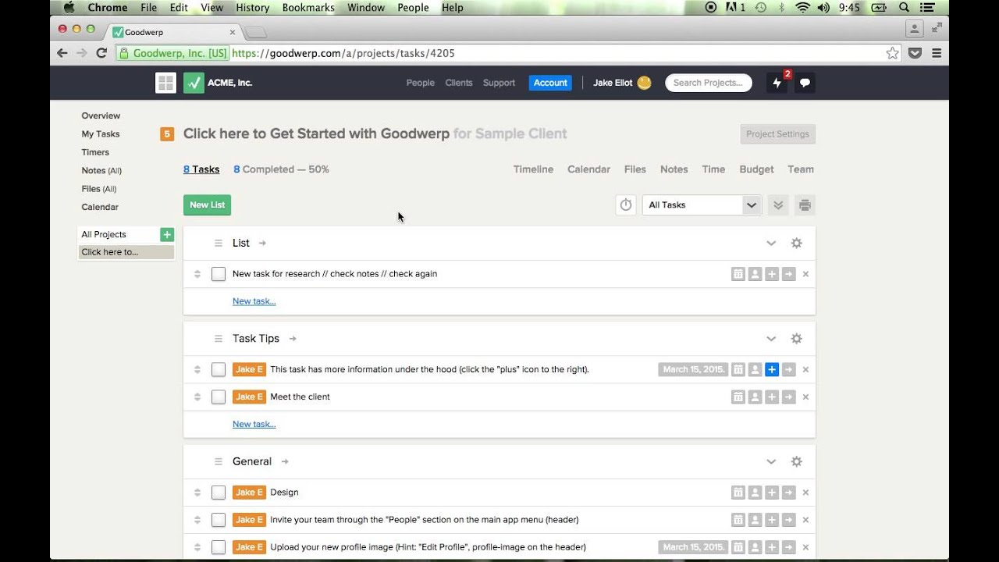Click blue plus icon on under the hood task

[772, 369]
